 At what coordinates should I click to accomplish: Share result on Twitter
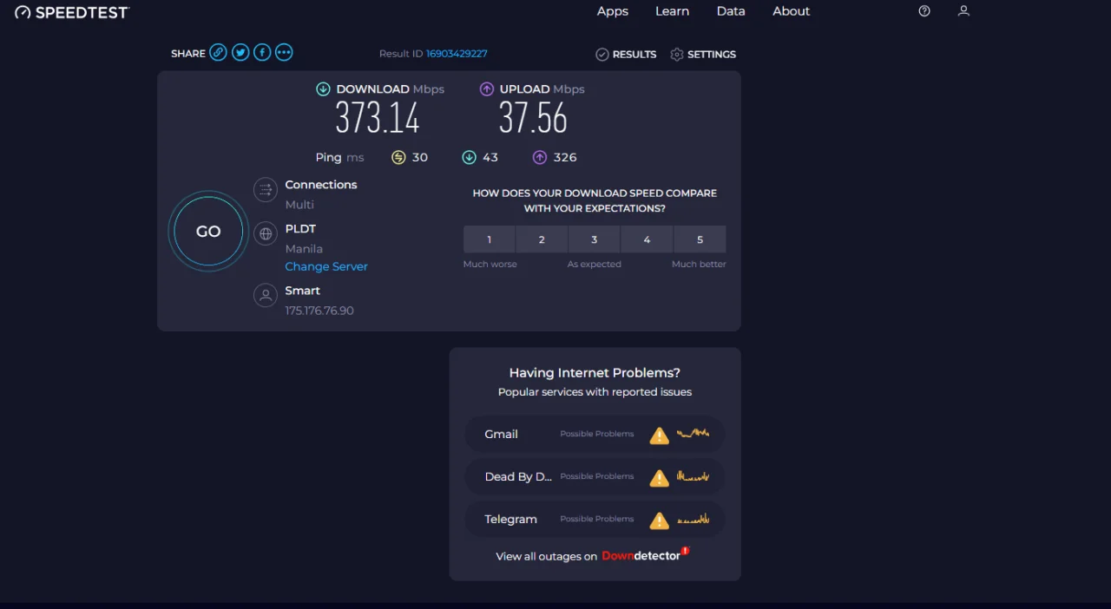point(240,53)
